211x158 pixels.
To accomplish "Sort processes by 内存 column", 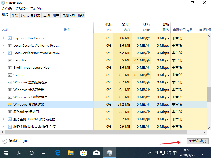I will 122,27.
